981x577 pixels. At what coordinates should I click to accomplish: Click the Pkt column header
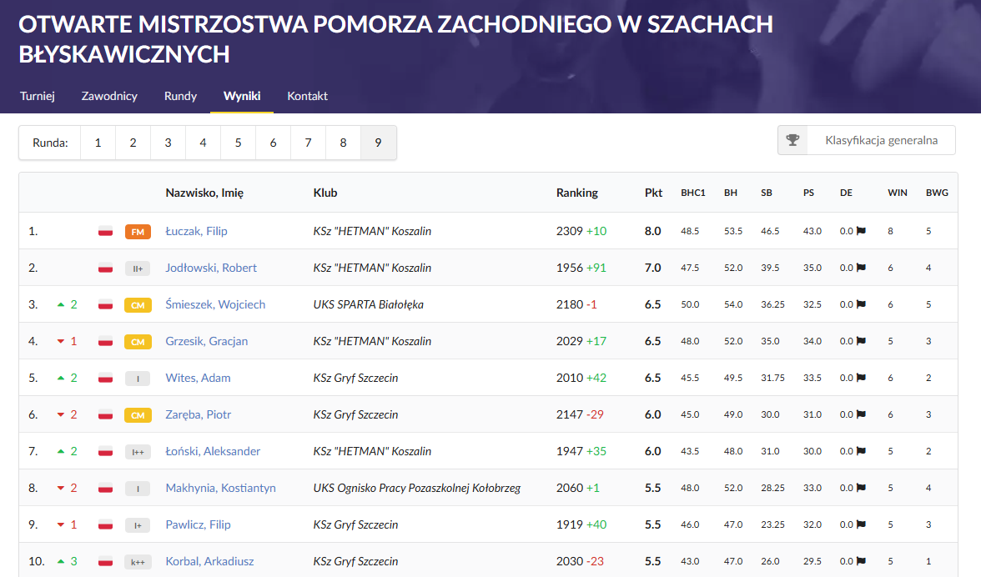pyautogui.click(x=653, y=193)
